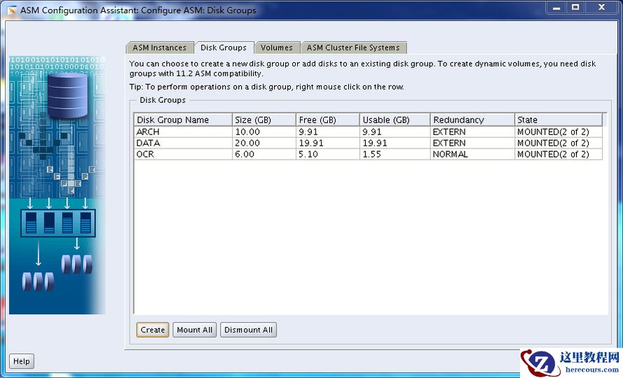
Task: Click the EXTERN cell in DATA row
Action: (472, 143)
